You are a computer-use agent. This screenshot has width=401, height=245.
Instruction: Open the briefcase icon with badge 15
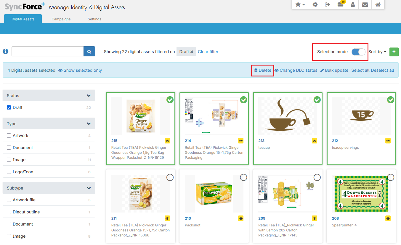(340, 4)
